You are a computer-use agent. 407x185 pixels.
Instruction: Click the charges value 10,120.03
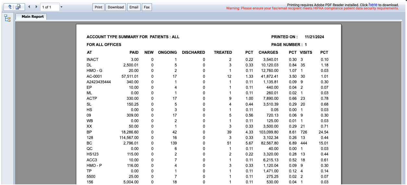coord(269,65)
